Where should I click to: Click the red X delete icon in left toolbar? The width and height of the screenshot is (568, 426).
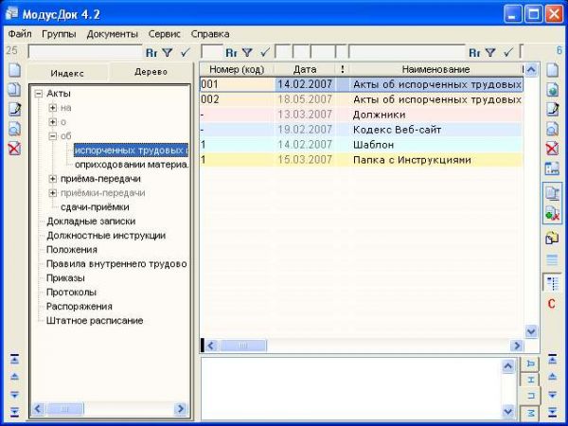point(14,149)
